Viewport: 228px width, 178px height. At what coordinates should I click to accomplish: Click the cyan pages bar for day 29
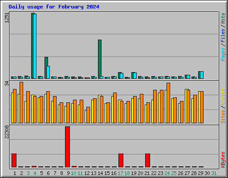202,75
